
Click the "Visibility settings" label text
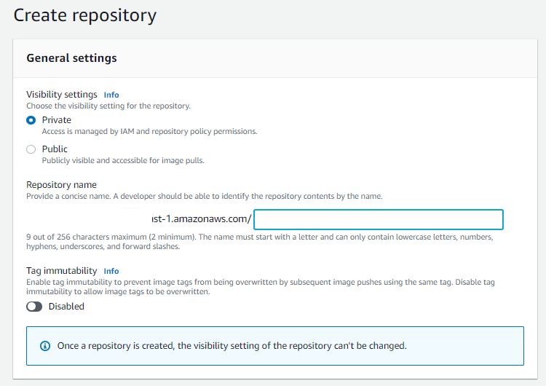pyautogui.click(x=62, y=95)
